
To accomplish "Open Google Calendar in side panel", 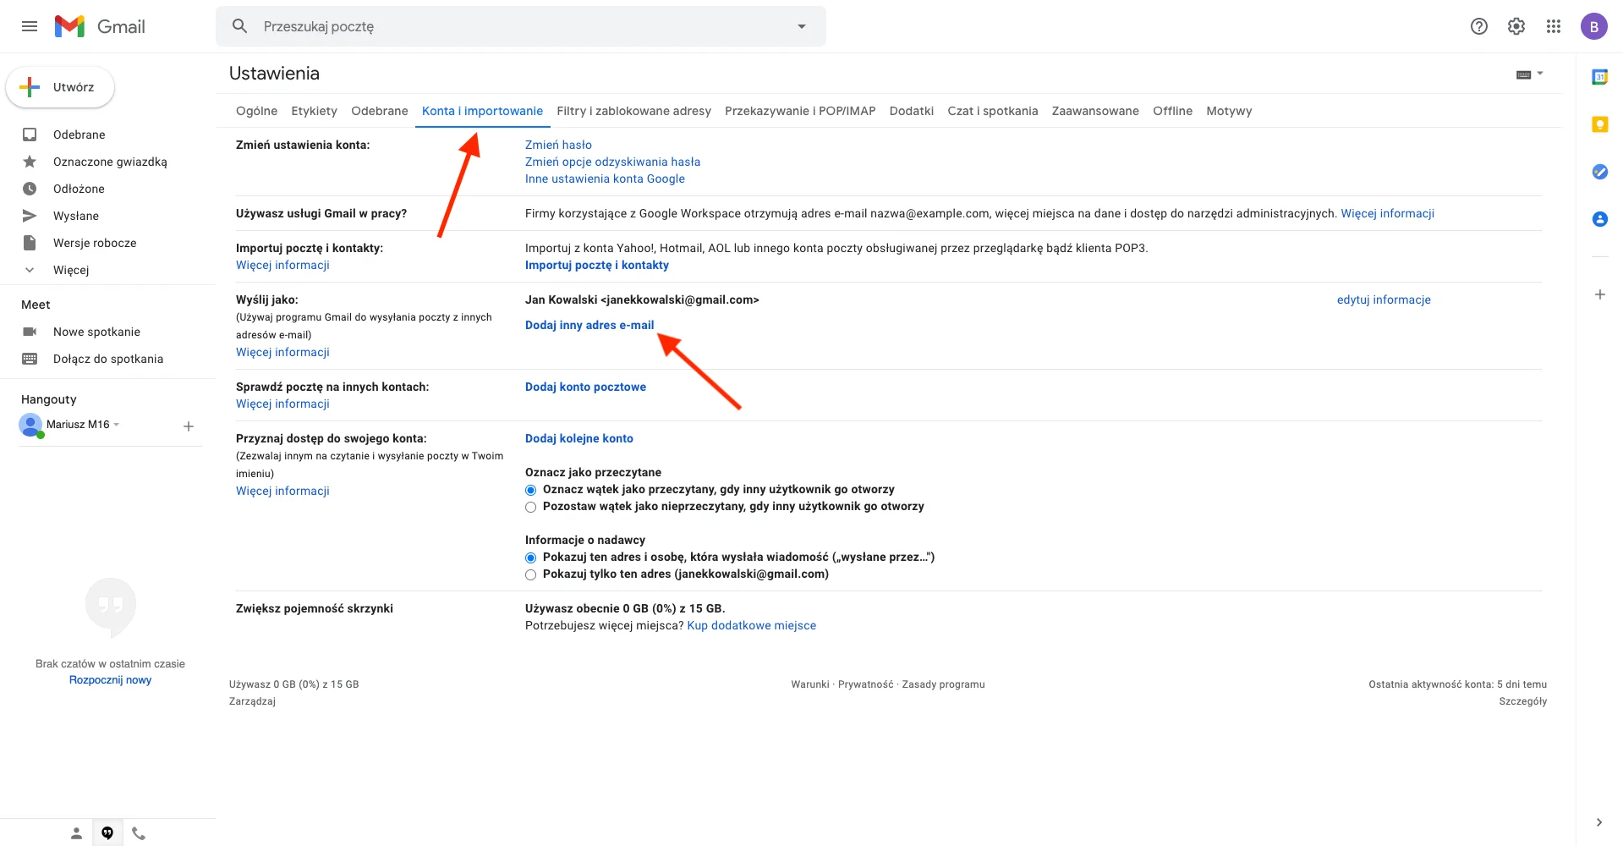I will pyautogui.click(x=1599, y=77).
